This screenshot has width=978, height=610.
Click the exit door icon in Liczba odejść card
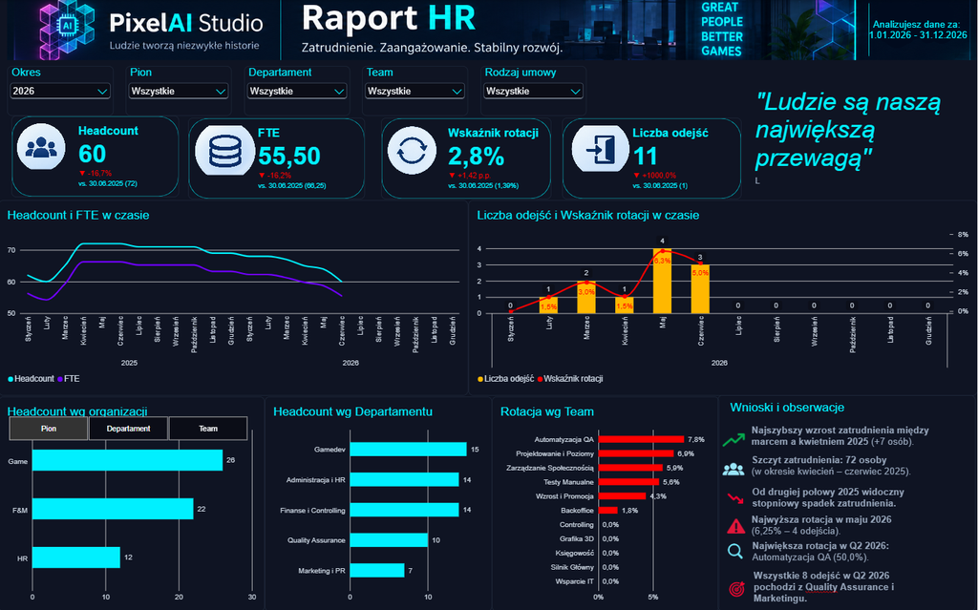pos(600,149)
